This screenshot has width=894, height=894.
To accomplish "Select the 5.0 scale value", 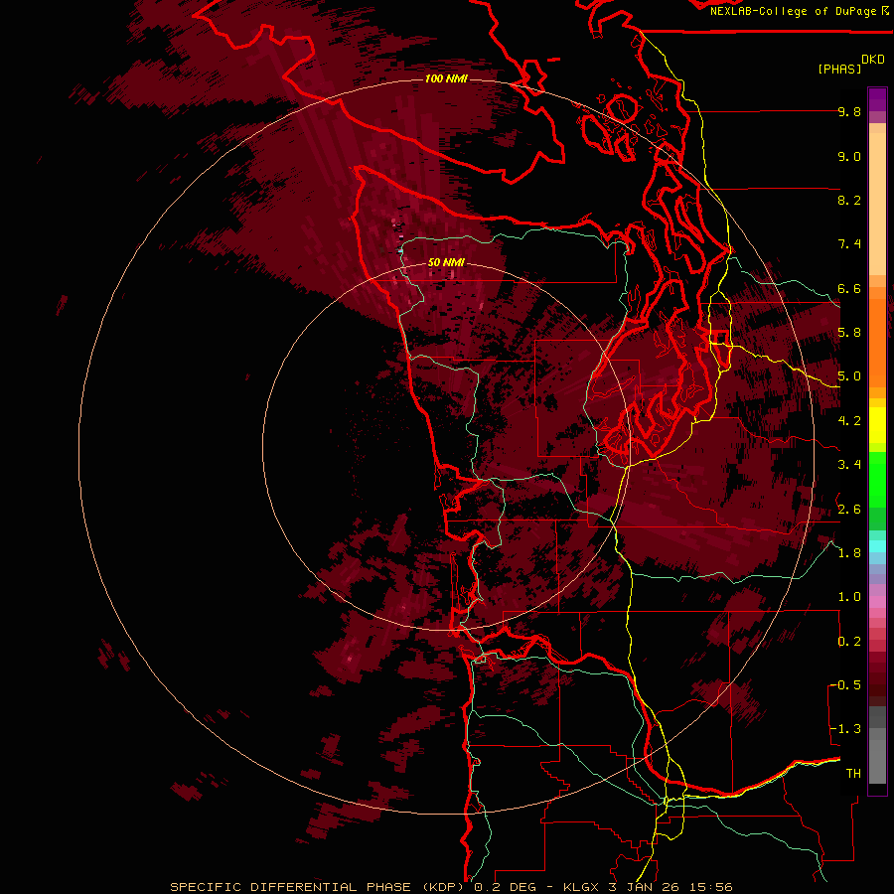I will point(849,376).
